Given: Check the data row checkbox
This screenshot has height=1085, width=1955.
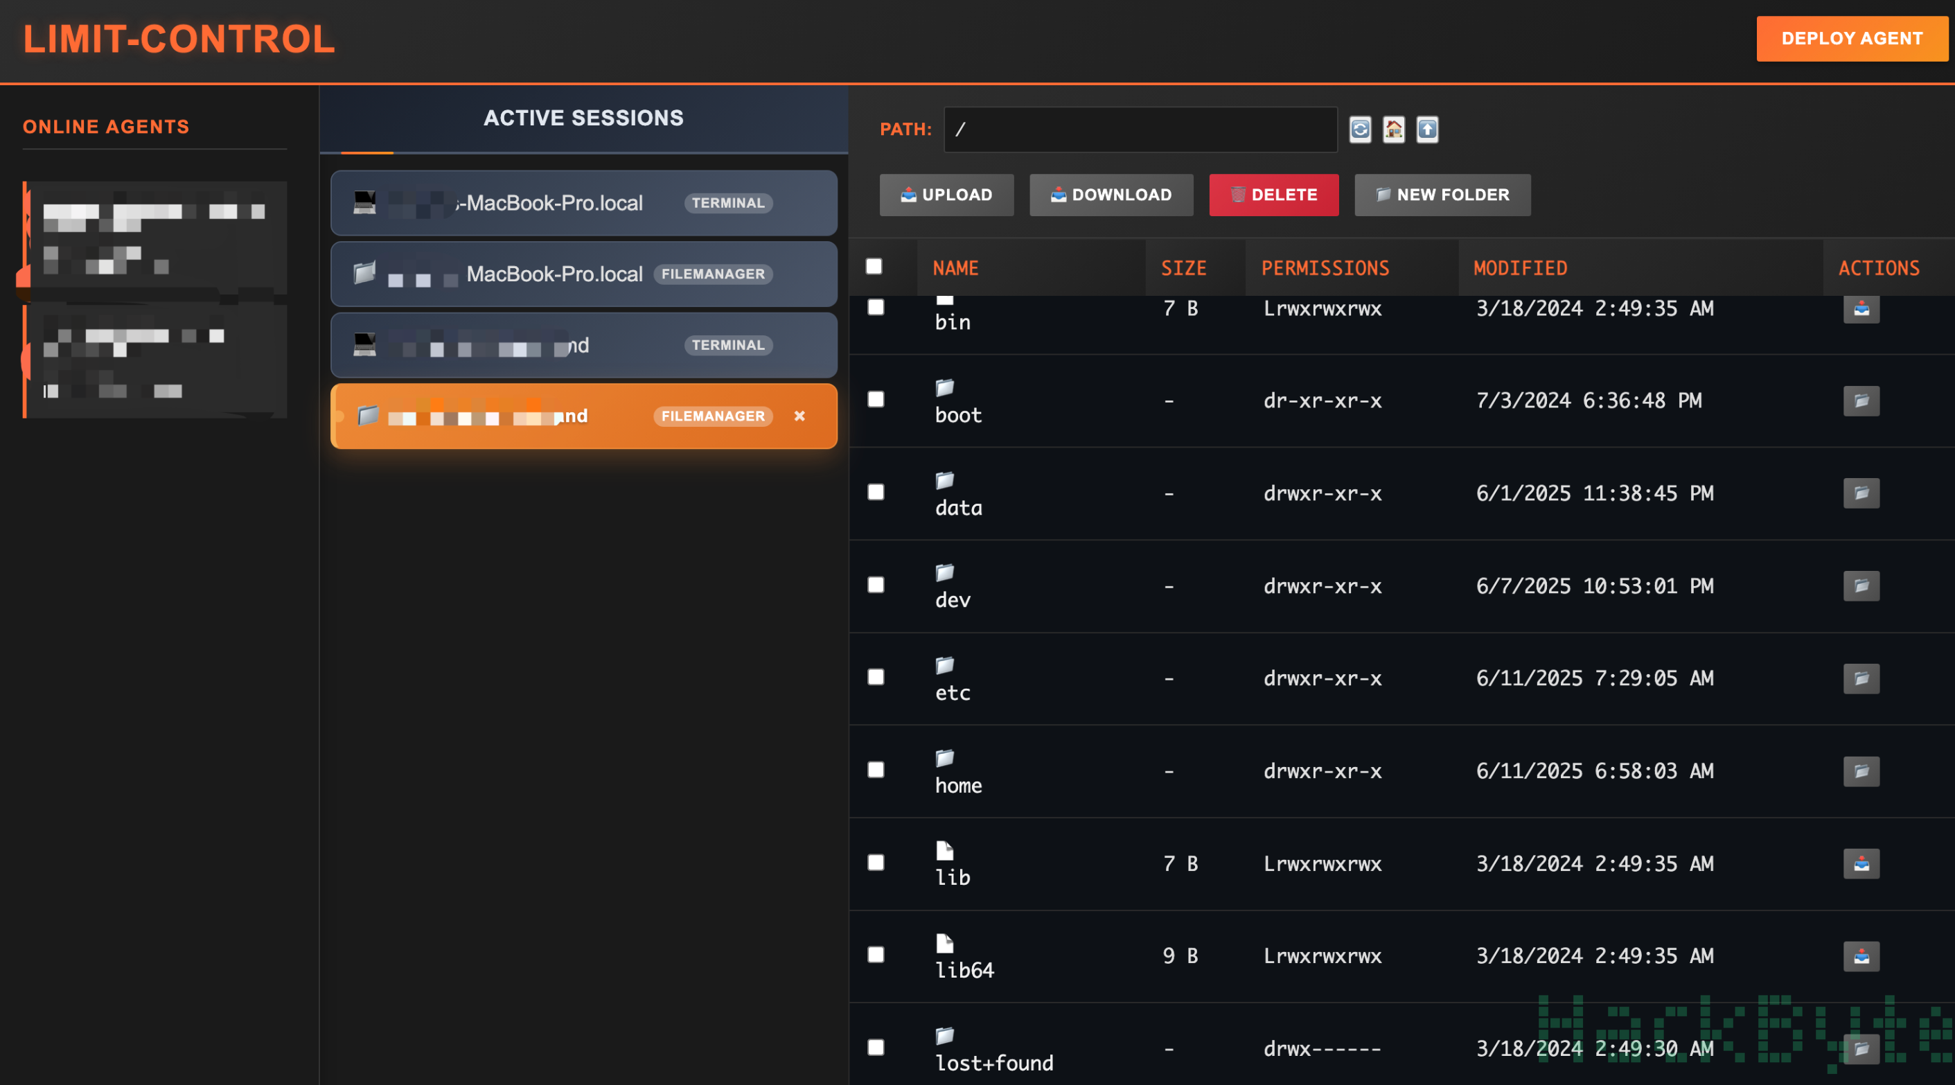Looking at the screenshot, I should pyautogui.click(x=876, y=492).
